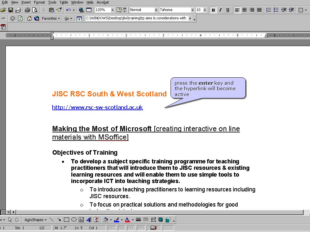Increase the paragraph indent

point(291,10)
